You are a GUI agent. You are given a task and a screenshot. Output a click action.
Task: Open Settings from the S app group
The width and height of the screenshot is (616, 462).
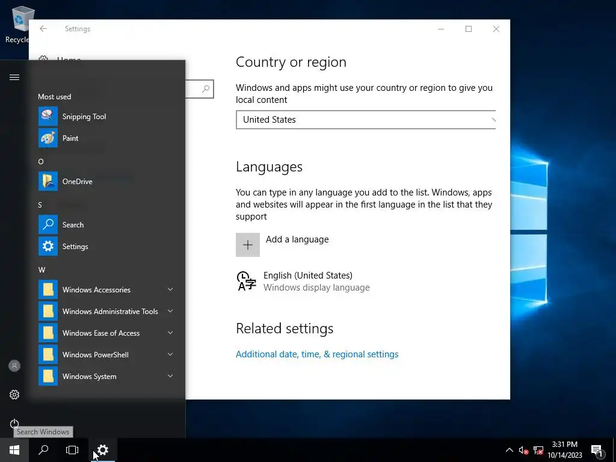coord(106,246)
